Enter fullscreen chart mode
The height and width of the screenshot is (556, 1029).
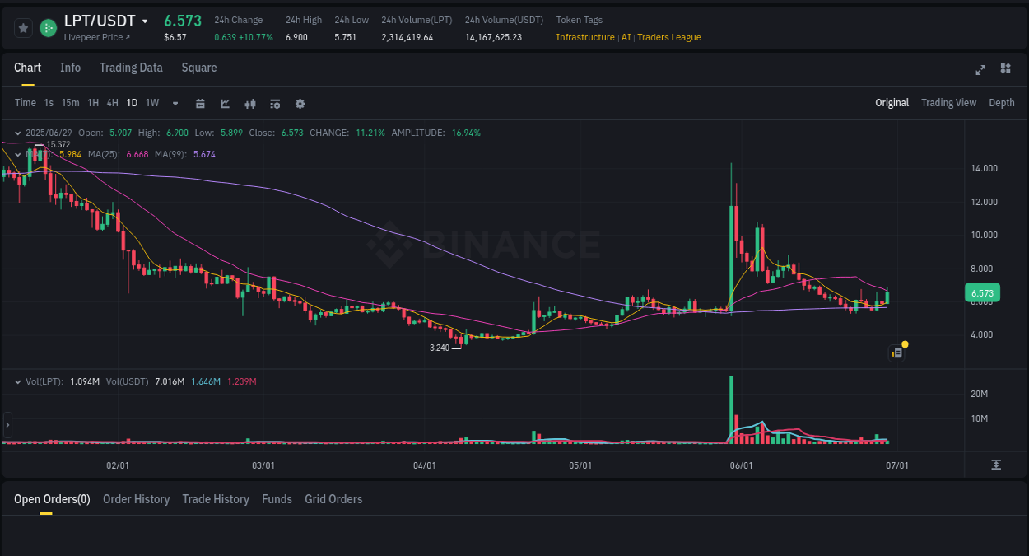coord(980,70)
